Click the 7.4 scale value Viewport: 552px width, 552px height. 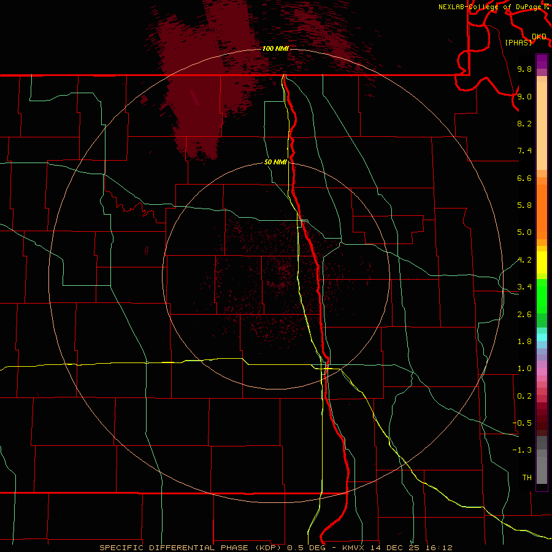[524, 151]
